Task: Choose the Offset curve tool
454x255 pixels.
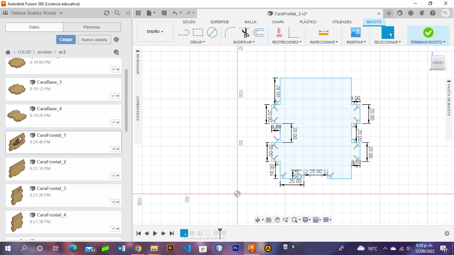Action: point(259,33)
